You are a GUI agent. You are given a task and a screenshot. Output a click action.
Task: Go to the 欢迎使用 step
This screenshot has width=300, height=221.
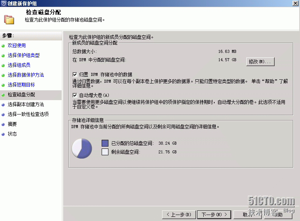17,46
